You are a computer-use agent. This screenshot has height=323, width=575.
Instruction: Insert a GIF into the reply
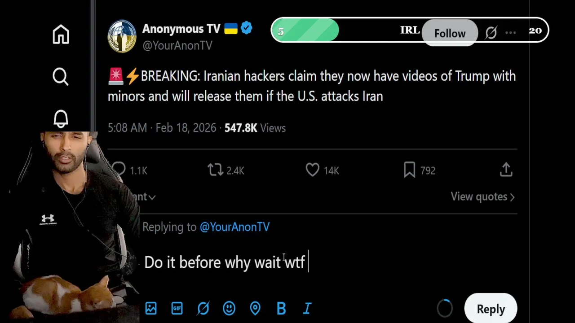tap(177, 309)
